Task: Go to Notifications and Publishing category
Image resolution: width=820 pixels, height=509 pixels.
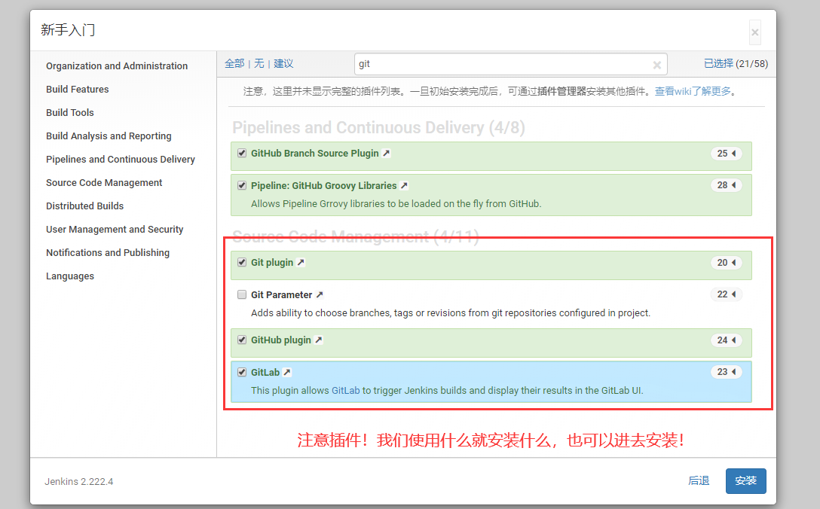Action: [x=108, y=252]
